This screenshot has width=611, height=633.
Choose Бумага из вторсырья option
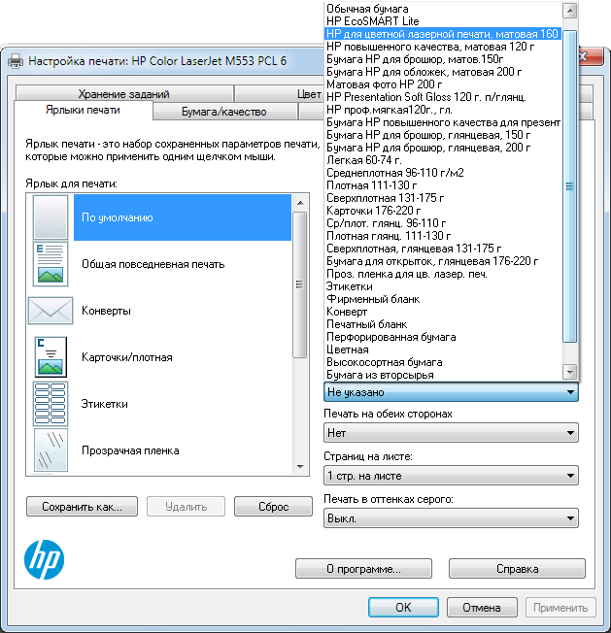(443, 375)
